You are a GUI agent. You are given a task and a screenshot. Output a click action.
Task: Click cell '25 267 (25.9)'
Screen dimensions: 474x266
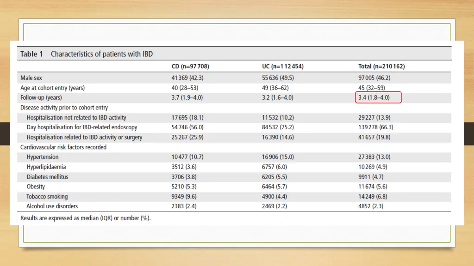click(187, 137)
